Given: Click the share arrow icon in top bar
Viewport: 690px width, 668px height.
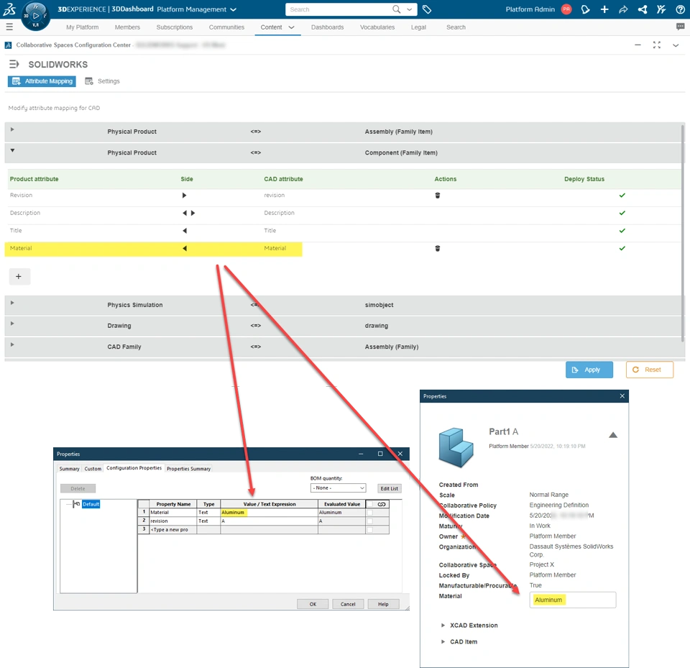Looking at the screenshot, I should 623,9.
